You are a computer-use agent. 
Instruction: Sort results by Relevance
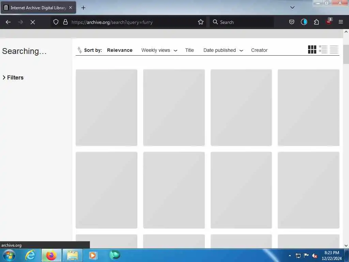[120, 50]
